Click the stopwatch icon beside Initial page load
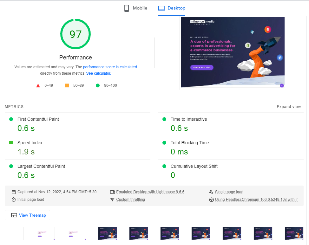The image size is (309, 245). [x=14, y=200]
